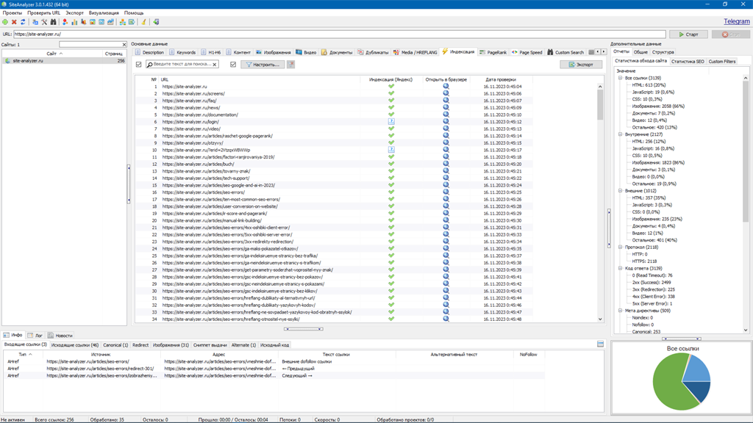Click the greyed-out Стоп button
This screenshot has width=753, height=423.
pos(730,35)
